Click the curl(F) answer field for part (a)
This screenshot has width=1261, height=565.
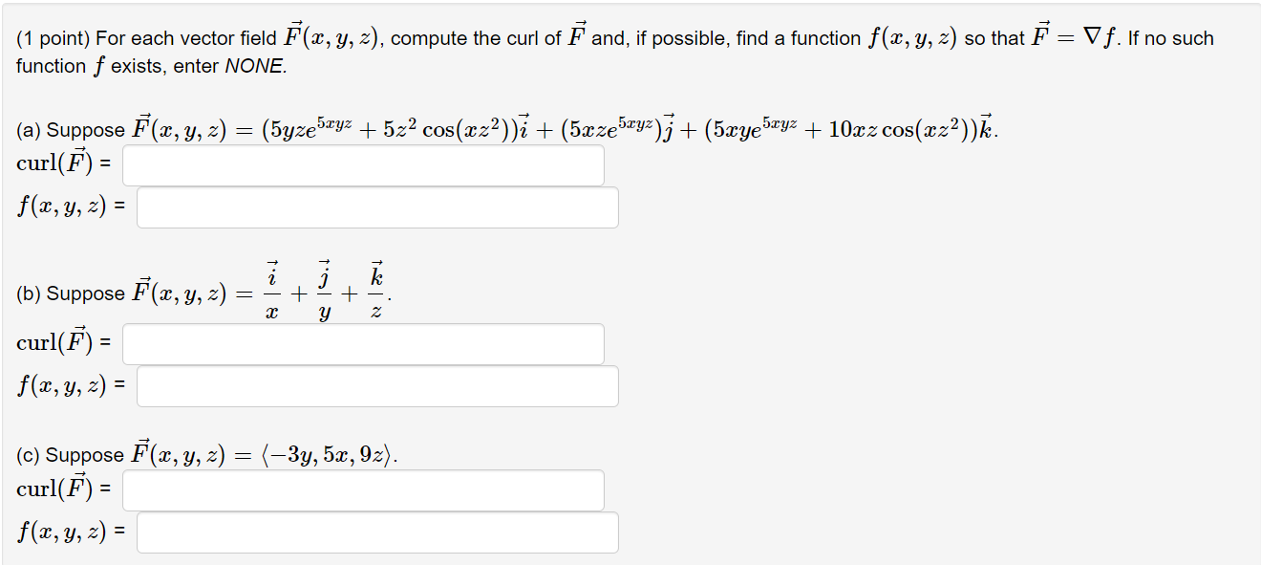tap(363, 164)
